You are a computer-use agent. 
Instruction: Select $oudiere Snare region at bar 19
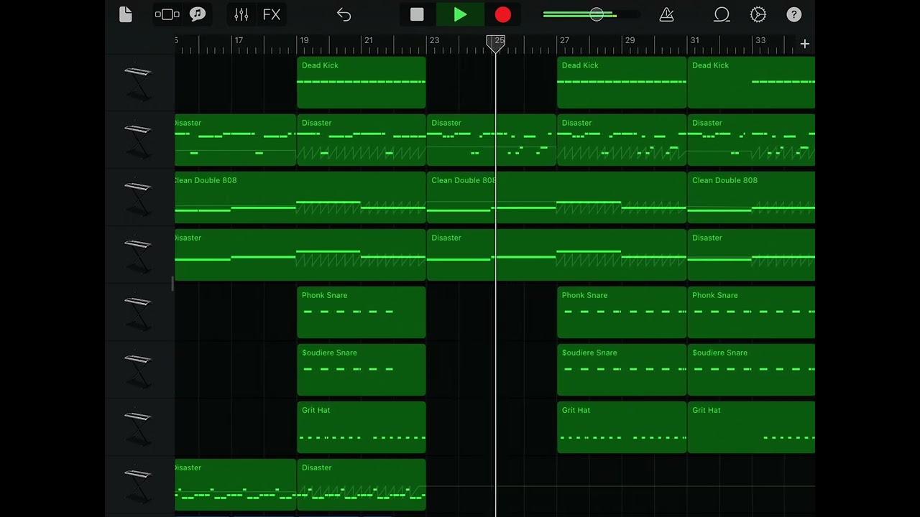pos(362,370)
